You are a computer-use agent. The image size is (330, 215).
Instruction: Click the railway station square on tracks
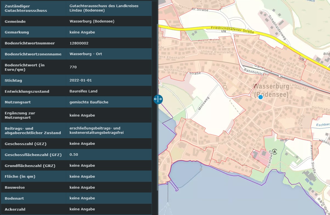click(x=280, y=76)
